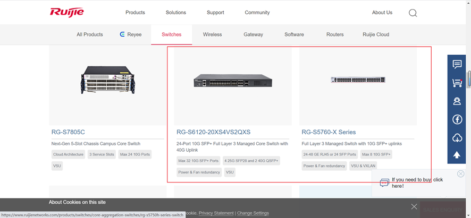Click the shopping cart sidebar icon
Screen dimensions: 471x218
[x=457, y=83]
